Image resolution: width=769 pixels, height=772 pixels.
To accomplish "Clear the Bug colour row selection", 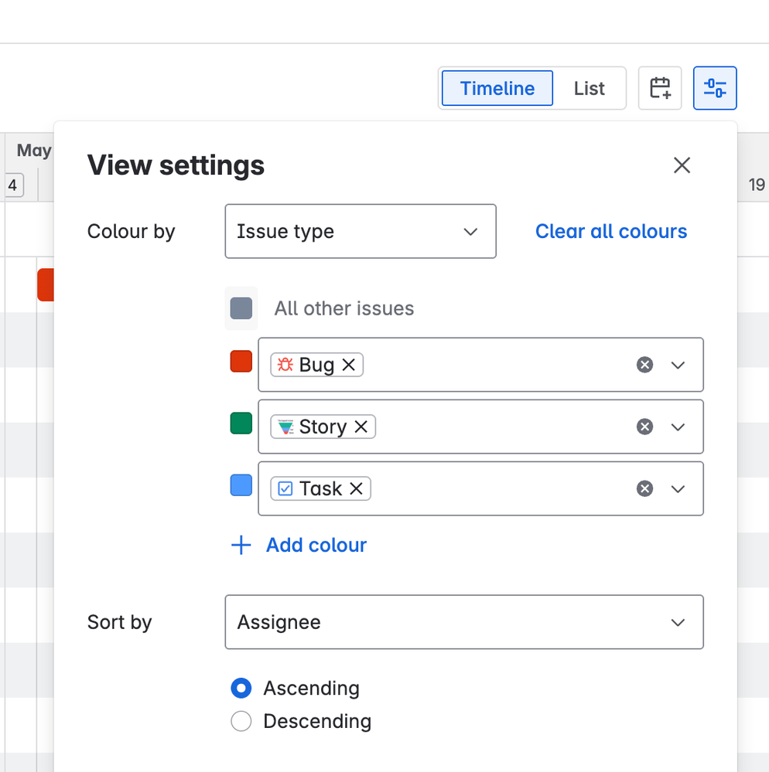I will coord(644,365).
